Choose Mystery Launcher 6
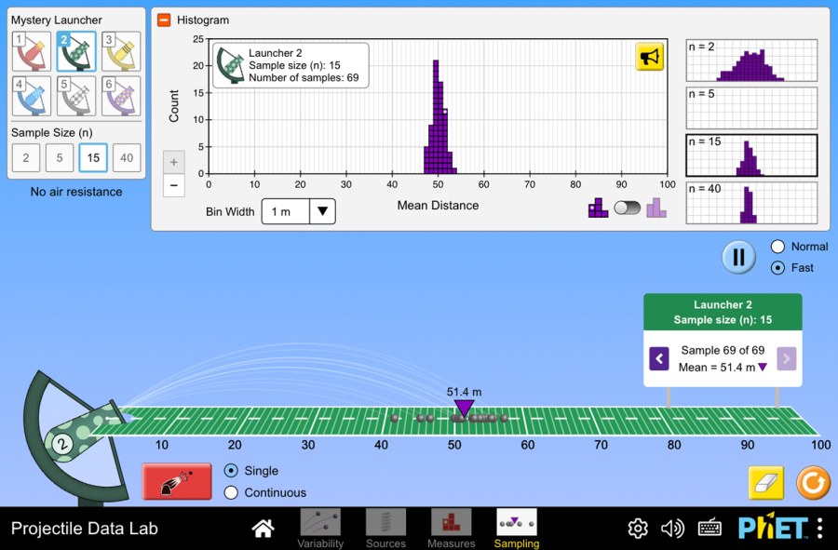838x550 pixels. (x=122, y=97)
